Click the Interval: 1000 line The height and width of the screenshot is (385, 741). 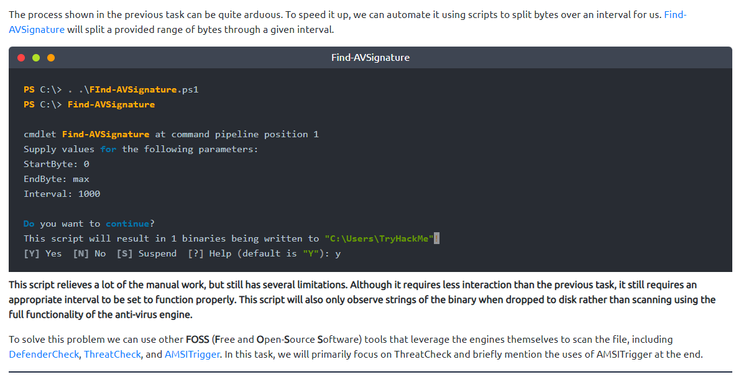(62, 194)
